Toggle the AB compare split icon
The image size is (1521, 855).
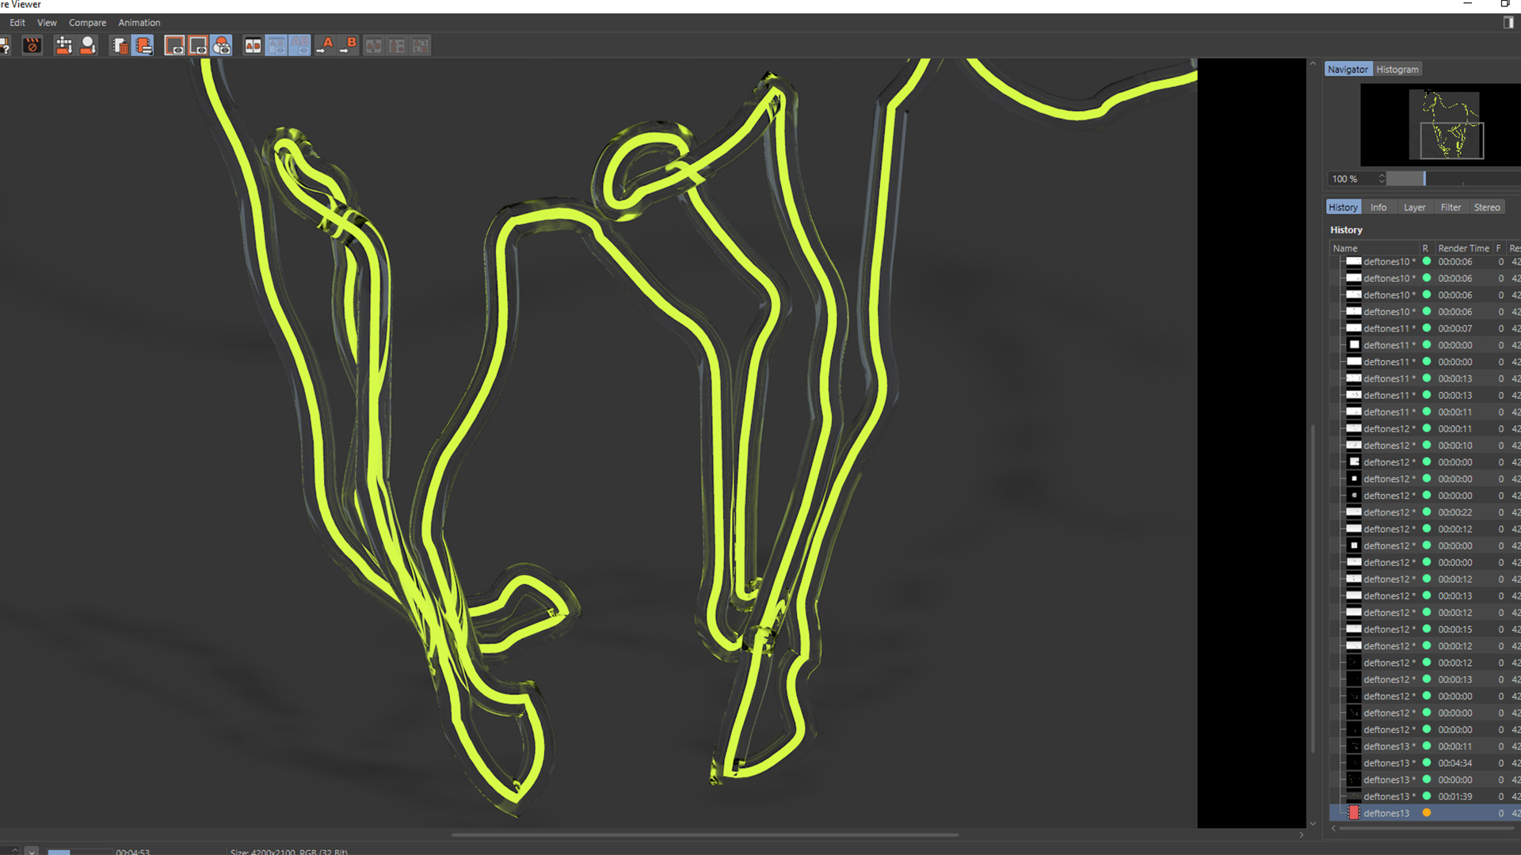click(253, 46)
